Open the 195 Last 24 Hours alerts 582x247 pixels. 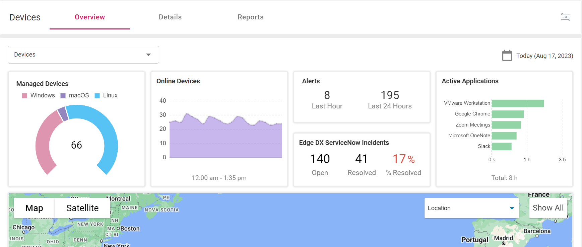(390, 100)
